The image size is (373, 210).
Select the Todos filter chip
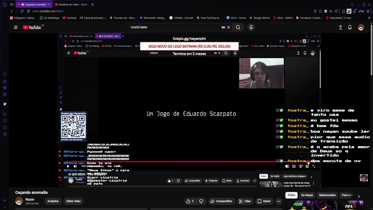click(291, 195)
